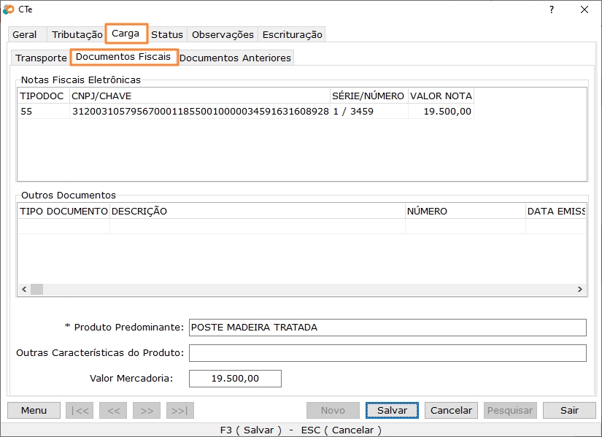Advance to the next record
602x437 pixels.
(x=146, y=410)
